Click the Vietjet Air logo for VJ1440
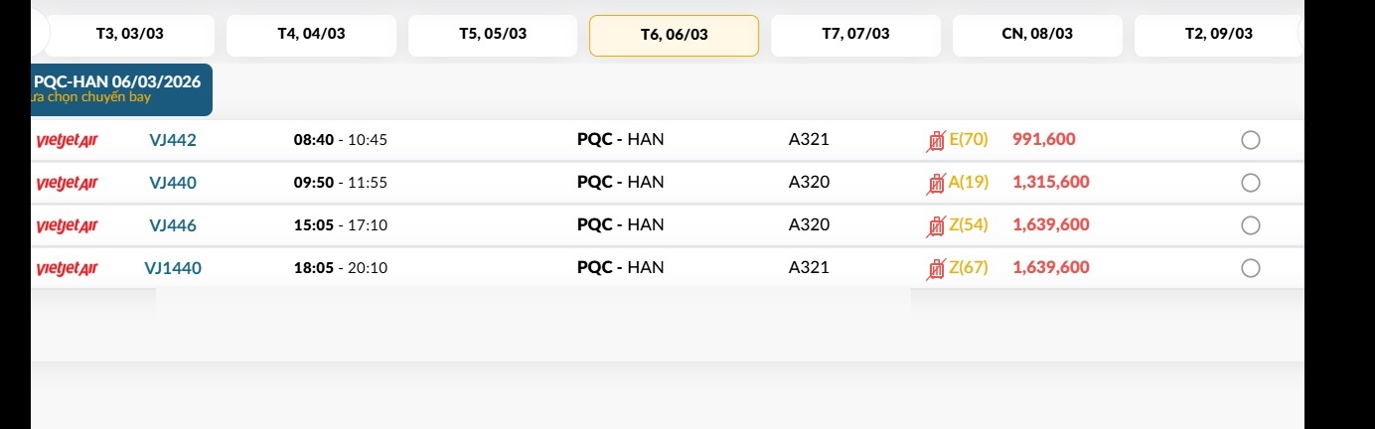Screen dimensions: 1375x429 tap(67, 268)
